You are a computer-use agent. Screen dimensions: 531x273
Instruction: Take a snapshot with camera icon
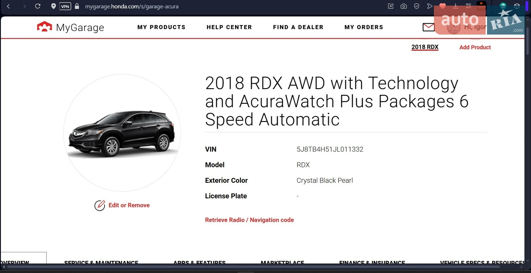click(404, 6)
